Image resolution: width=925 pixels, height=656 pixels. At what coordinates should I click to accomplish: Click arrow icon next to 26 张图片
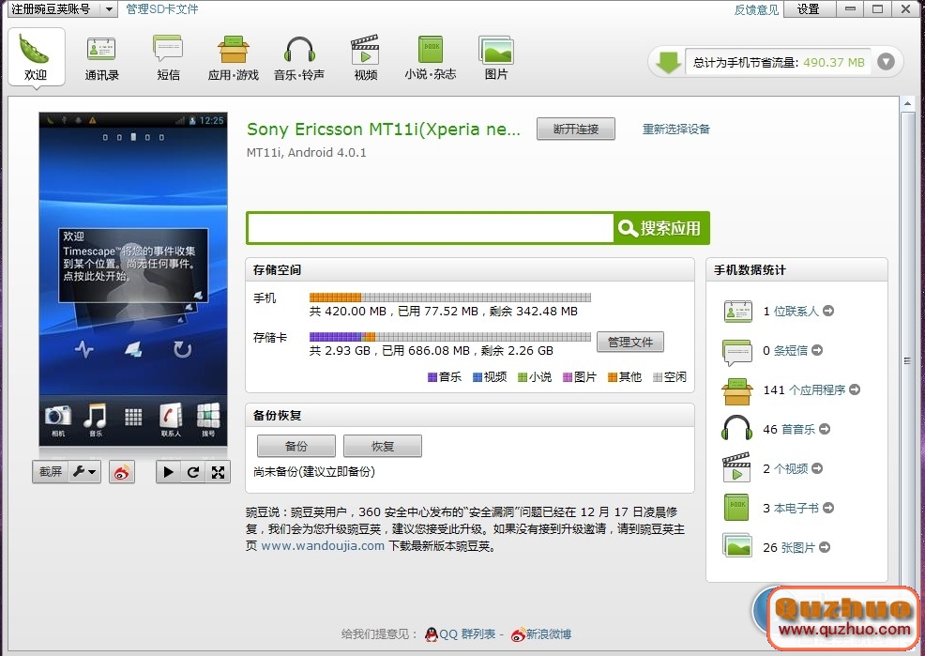point(825,547)
